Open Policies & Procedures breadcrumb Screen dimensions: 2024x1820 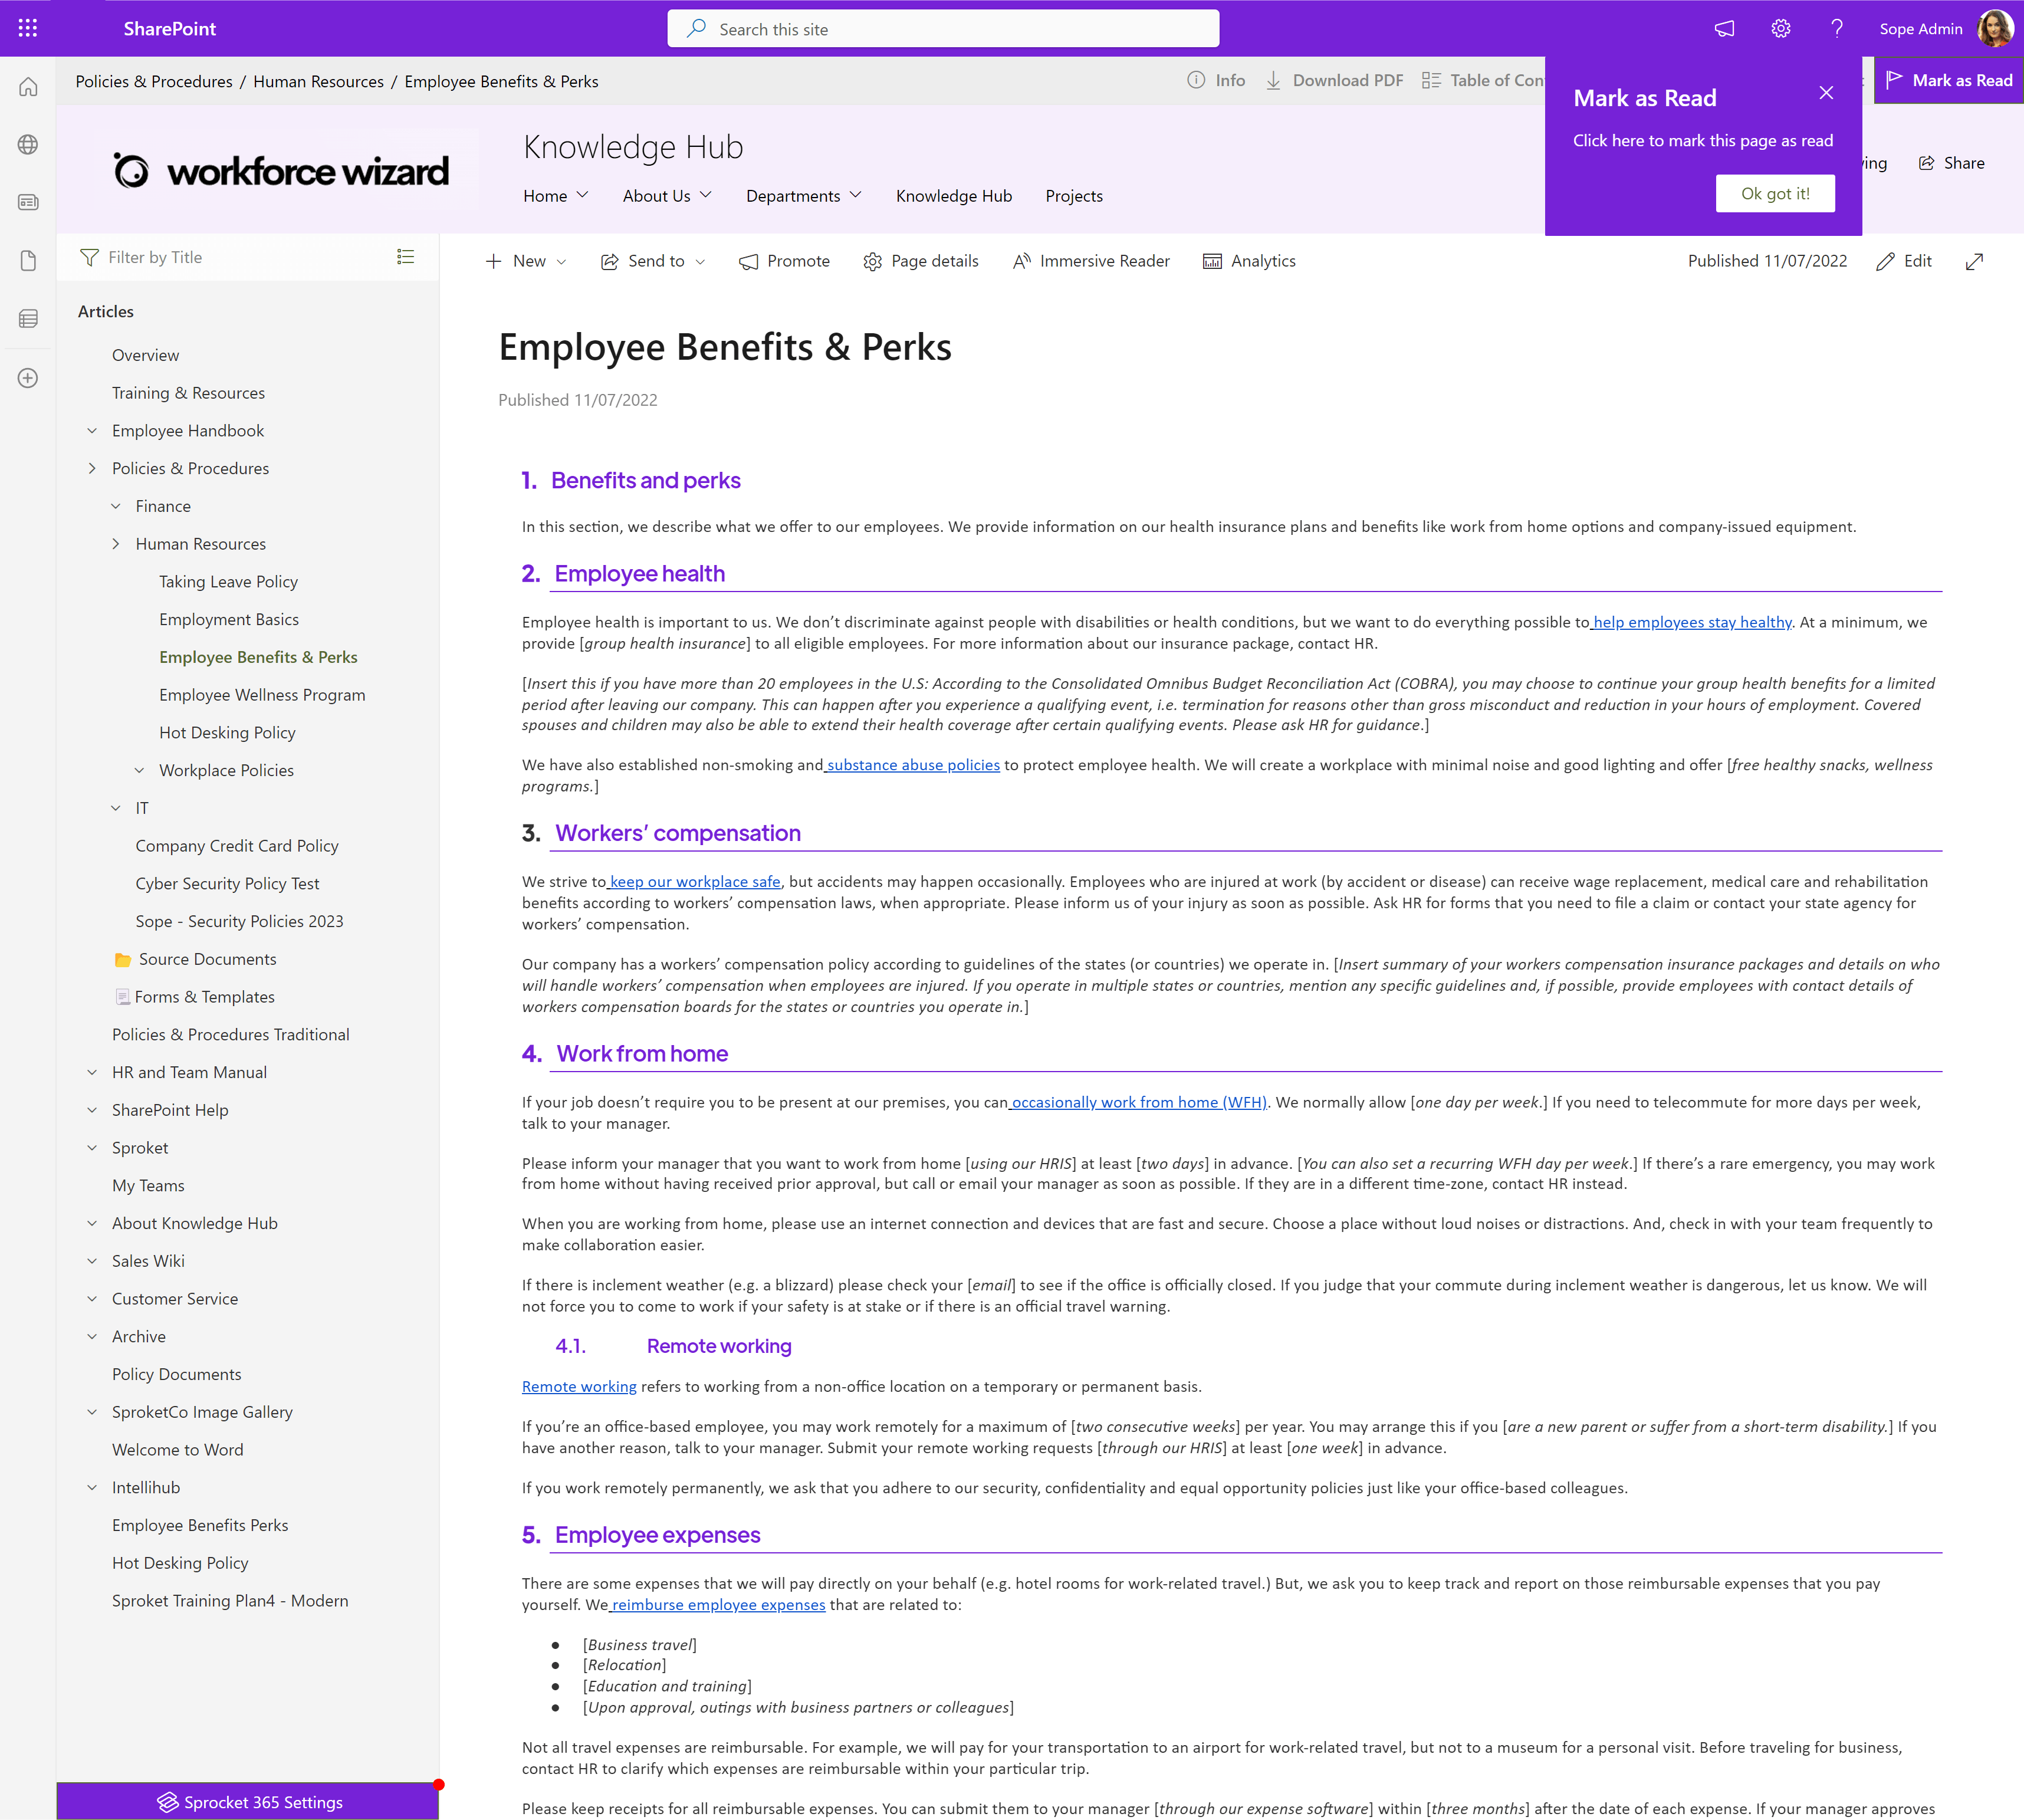tap(154, 82)
